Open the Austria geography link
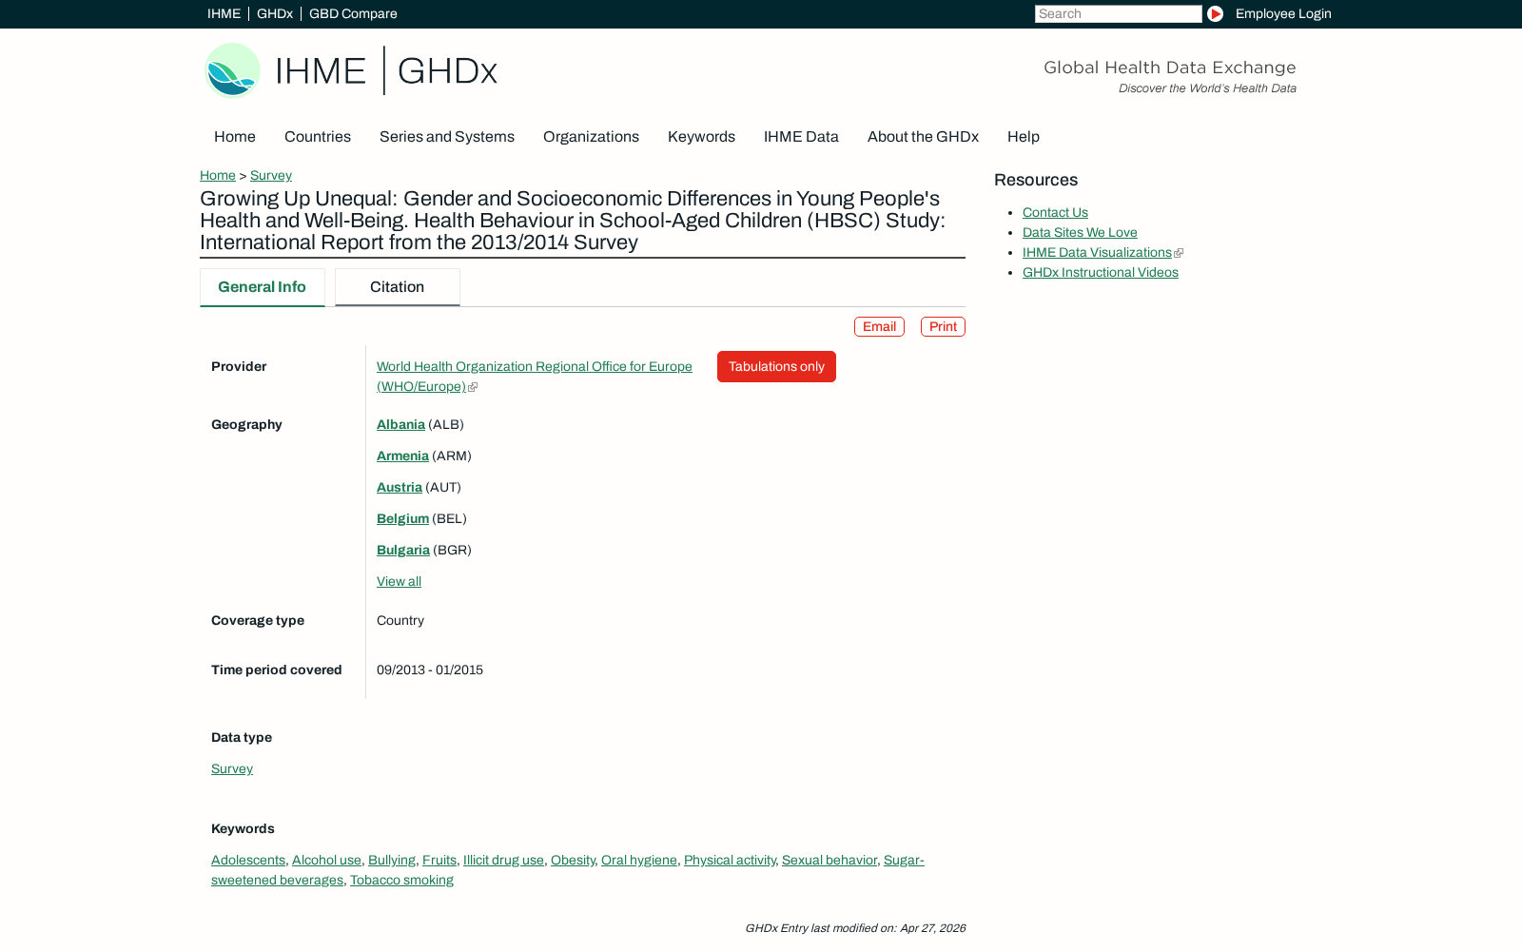This screenshot has width=1522, height=951. tap(400, 488)
